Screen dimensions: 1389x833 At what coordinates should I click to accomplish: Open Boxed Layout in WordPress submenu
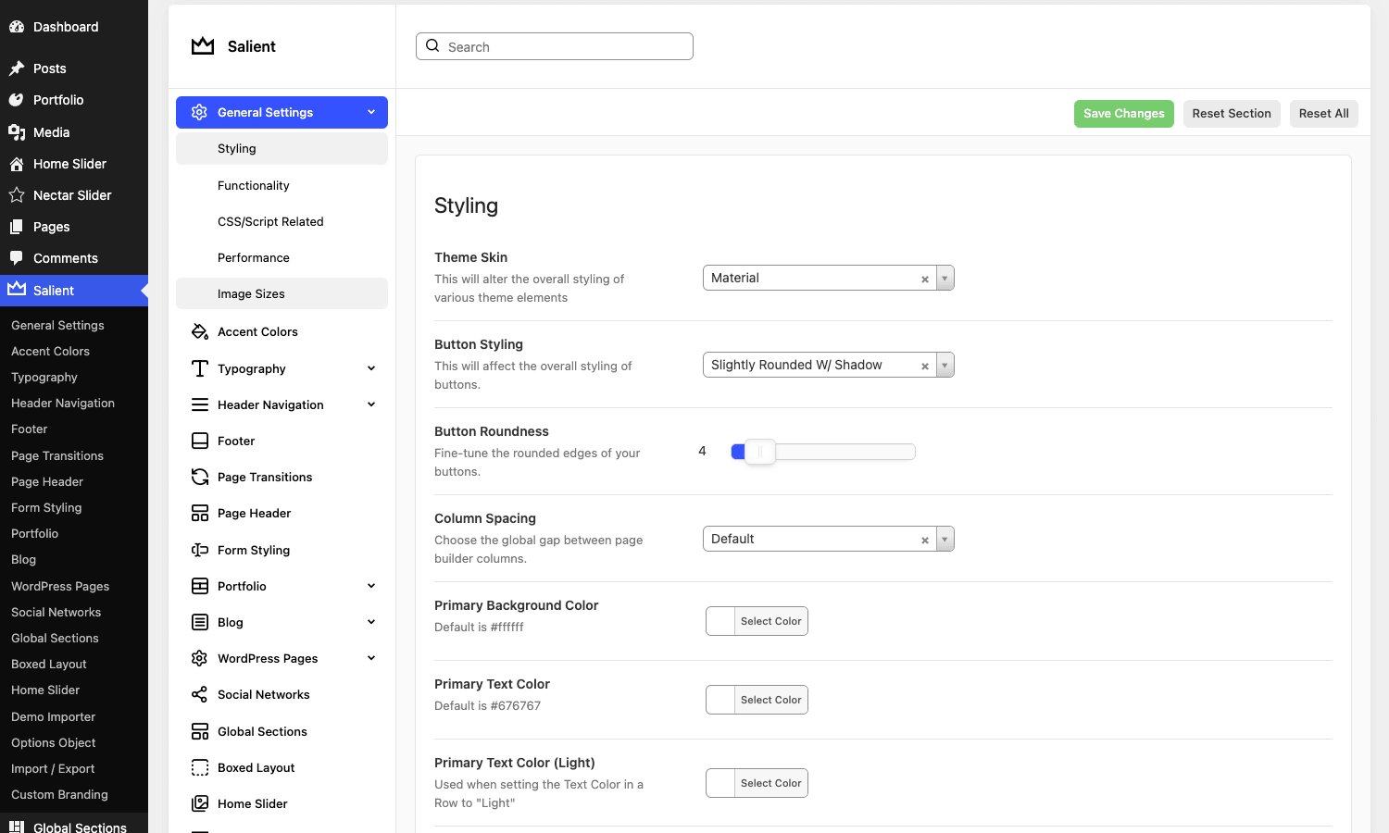pyautogui.click(x=49, y=664)
